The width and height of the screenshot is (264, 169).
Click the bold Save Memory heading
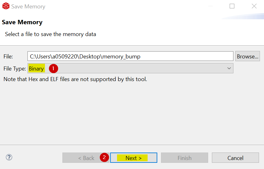coord(22,22)
